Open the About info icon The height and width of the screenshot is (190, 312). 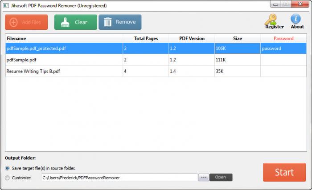click(x=296, y=19)
